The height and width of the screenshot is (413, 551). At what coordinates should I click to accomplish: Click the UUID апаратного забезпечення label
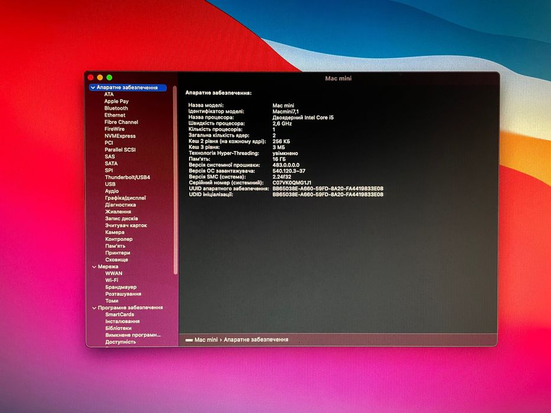click(229, 189)
